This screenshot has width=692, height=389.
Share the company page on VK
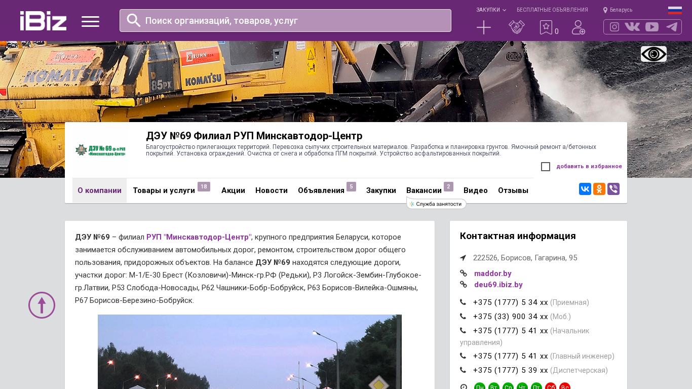tap(585, 189)
